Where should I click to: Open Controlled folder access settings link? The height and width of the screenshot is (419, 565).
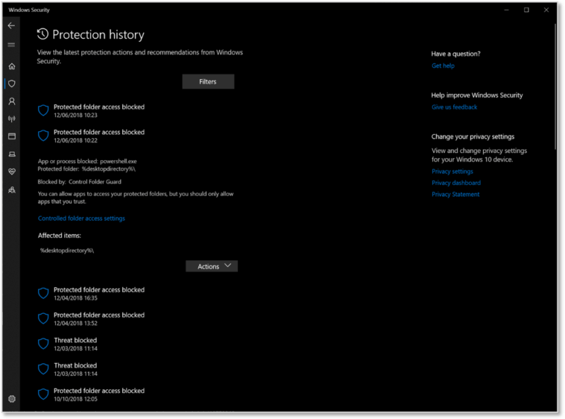81,219
